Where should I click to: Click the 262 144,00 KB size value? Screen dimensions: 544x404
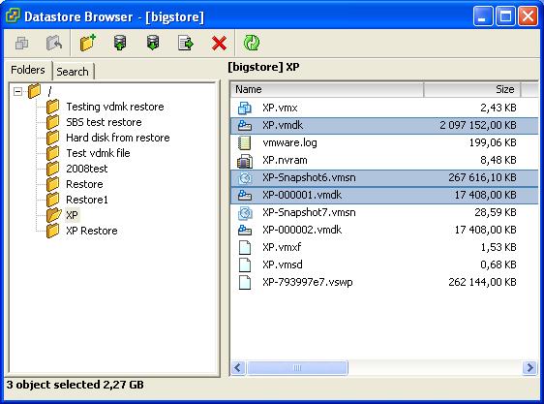click(x=482, y=282)
